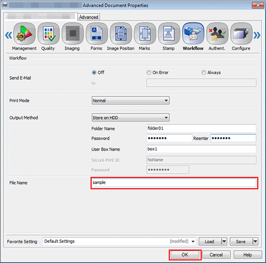Viewport: 266px width, 263px height.
Task: Click the Cancel button
Action: [216, 255]
